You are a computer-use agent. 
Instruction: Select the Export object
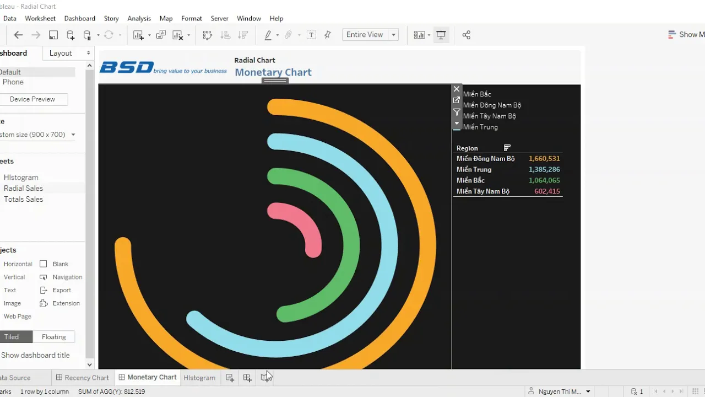(56, 290)
